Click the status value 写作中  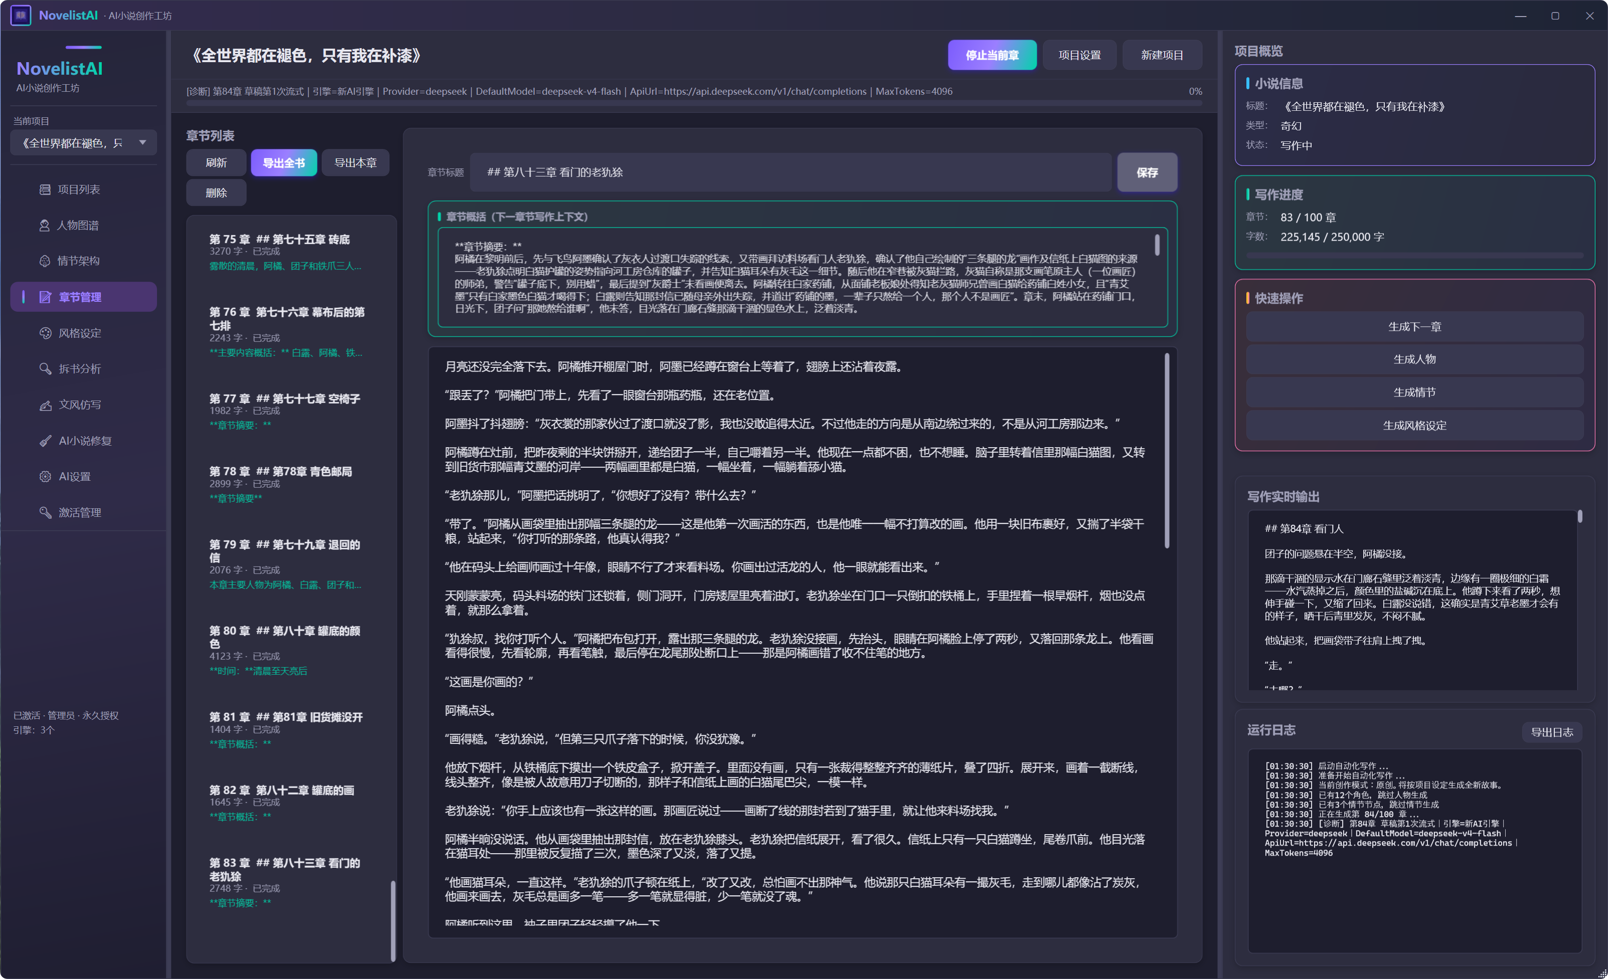1296,145
